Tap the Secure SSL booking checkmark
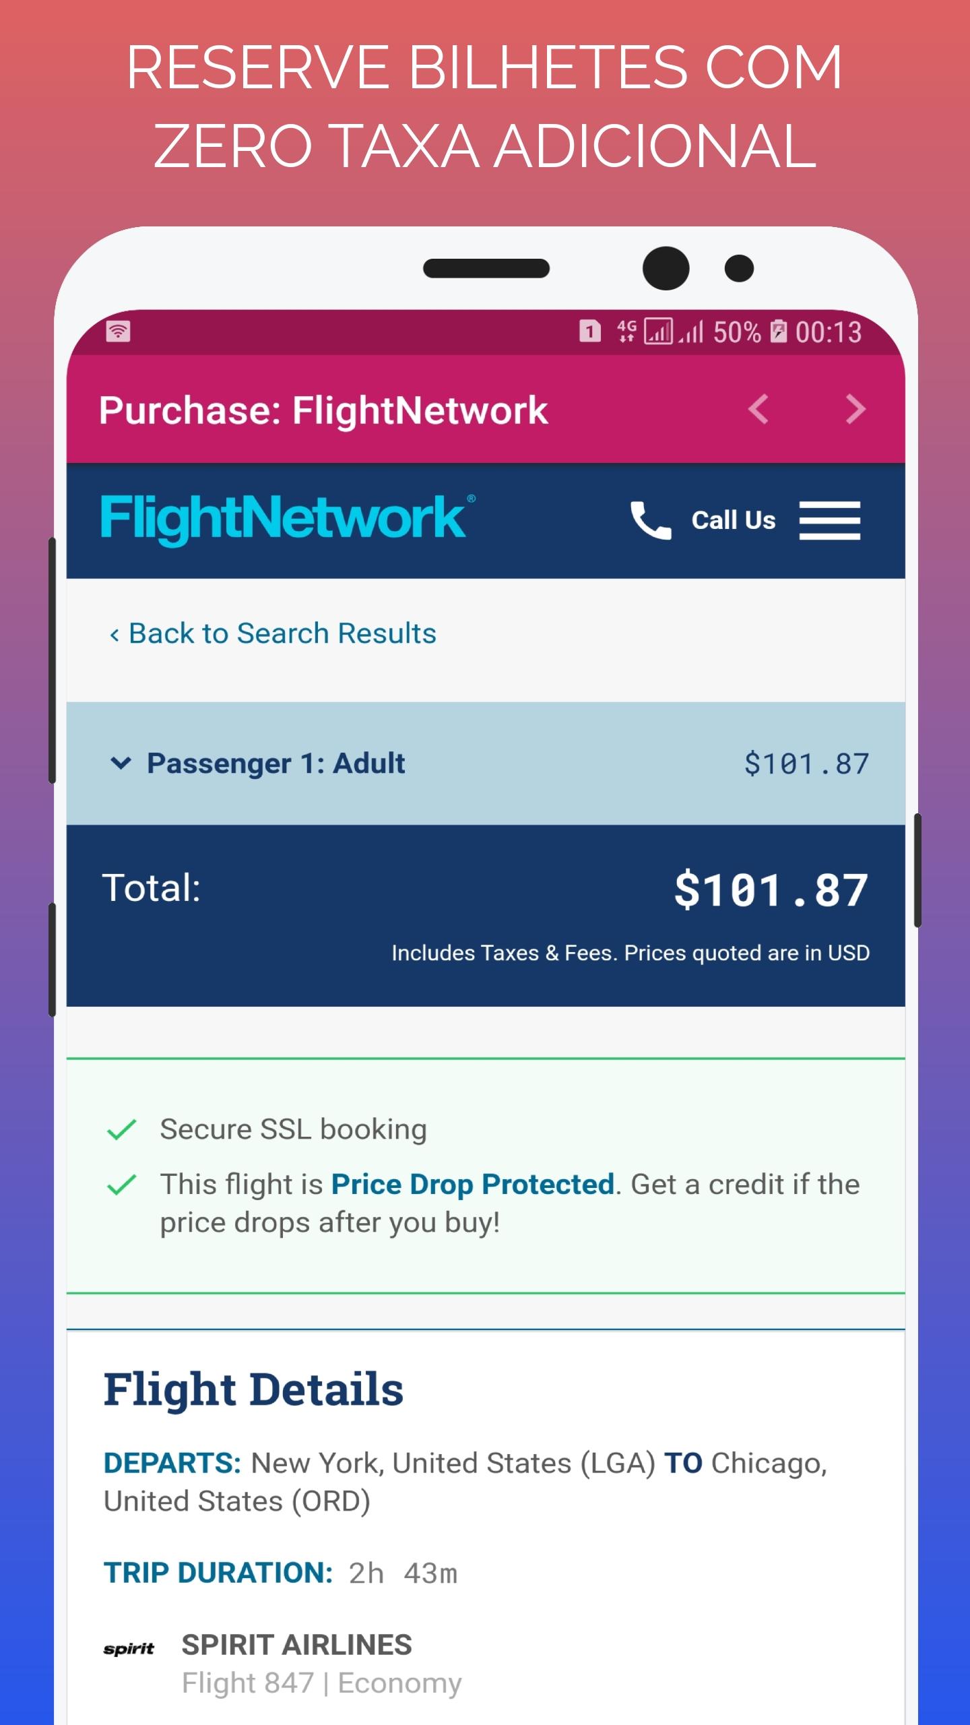Image resolution: width=970 pixels, height=1725 pixels. (122, 1129)
